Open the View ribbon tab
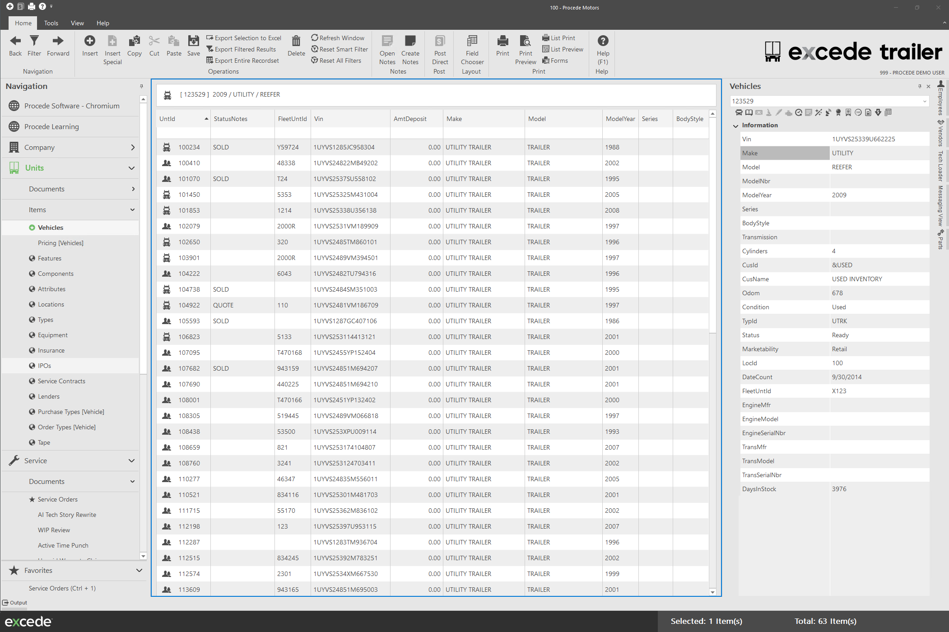 pyautogui.click(x=77, y=23)
